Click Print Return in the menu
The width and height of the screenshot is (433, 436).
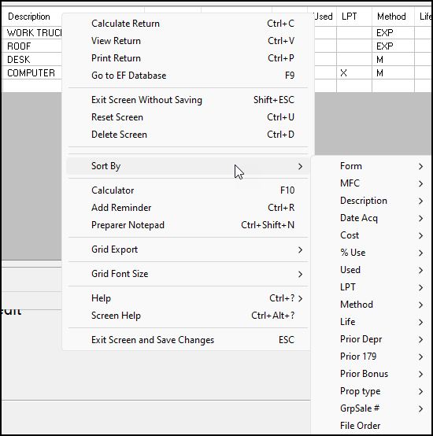pos(188,58)
